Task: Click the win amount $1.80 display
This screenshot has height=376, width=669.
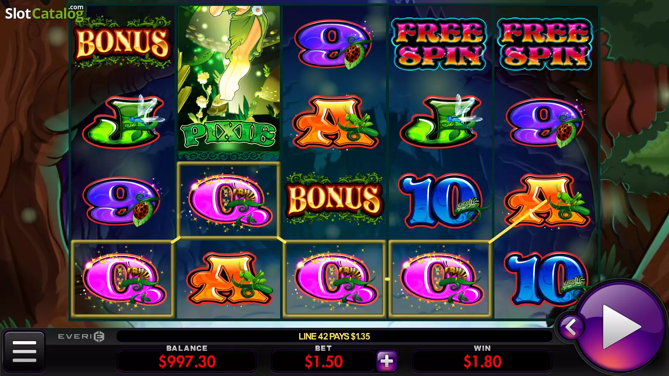Action: click(482, 361)
